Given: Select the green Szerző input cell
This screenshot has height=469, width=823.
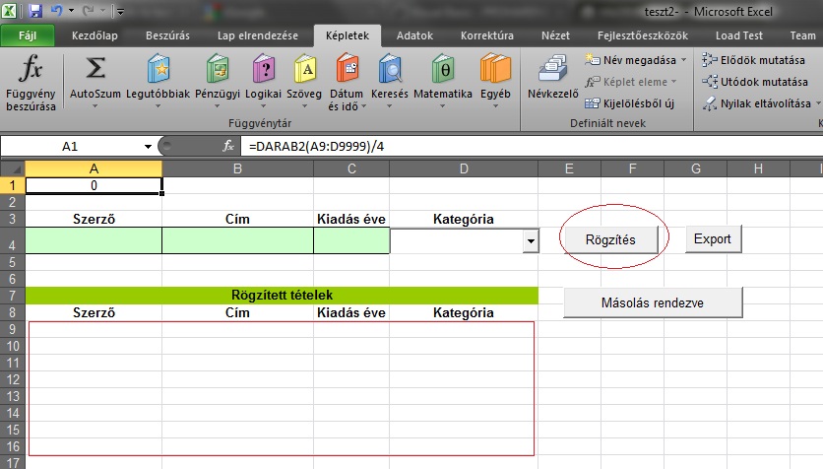Looking at the screenshot, I should (x=94, y=240).
